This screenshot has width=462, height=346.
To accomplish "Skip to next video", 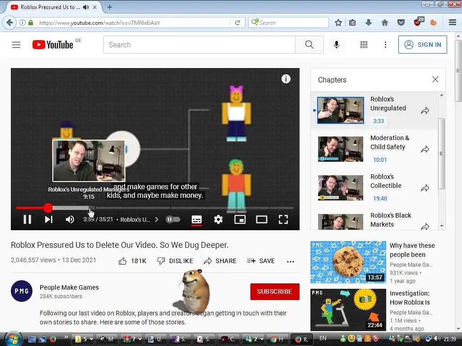I will pyautogui.click(x=49, y=219).
